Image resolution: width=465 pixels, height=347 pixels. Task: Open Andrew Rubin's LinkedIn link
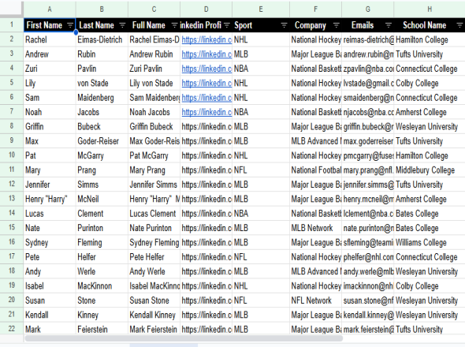coord(206,54)
